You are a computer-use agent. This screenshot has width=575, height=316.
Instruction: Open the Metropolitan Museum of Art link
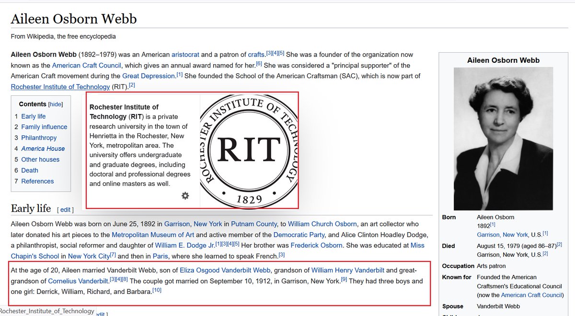point(153,235)
